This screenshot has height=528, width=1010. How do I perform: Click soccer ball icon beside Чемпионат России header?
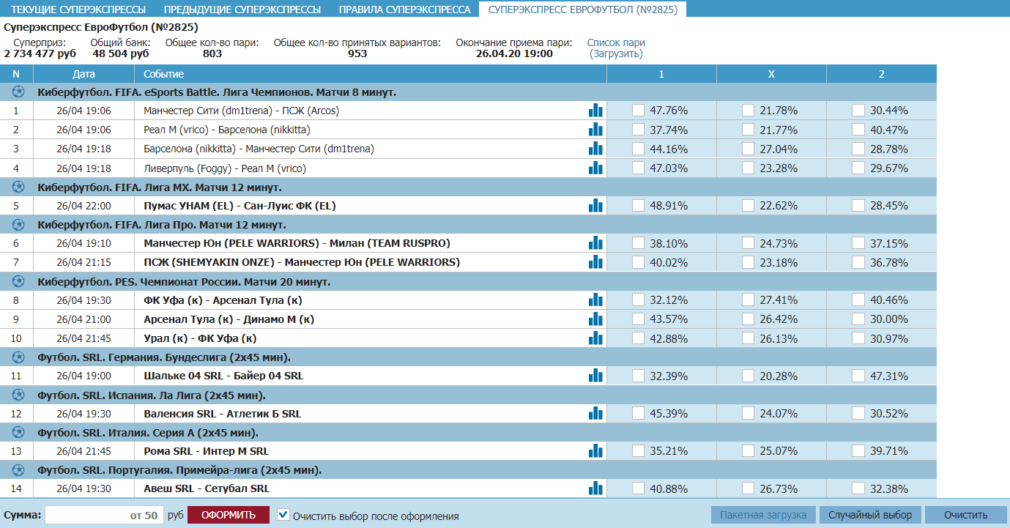(18, 282)
